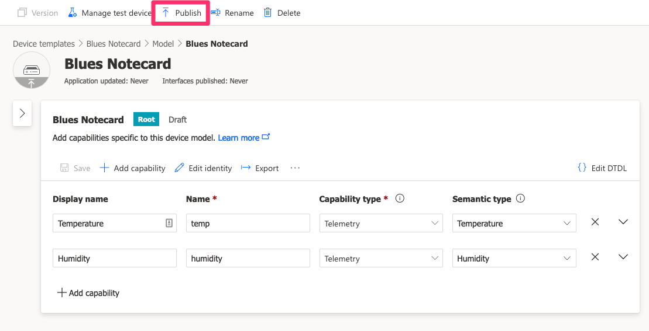Click the Save floppy disk icon
Screen dimensions: 649x331
[64, 168]
